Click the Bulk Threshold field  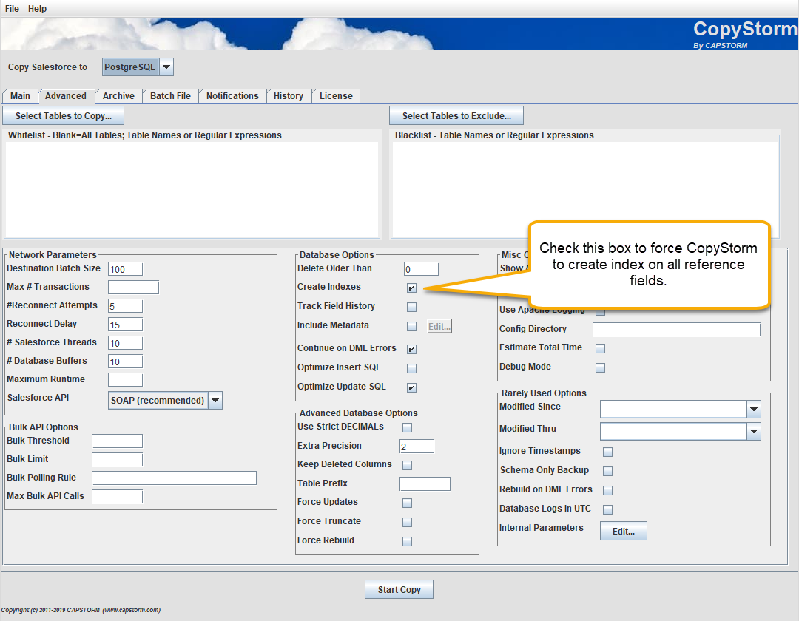pos(117,441)
